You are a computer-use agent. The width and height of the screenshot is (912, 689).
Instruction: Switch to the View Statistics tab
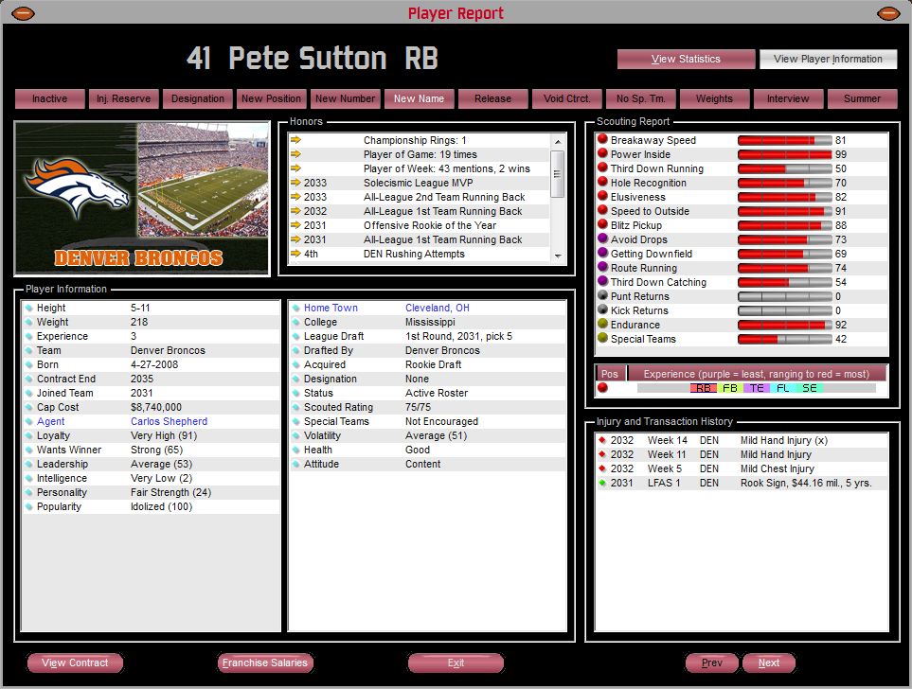[686, 59]
